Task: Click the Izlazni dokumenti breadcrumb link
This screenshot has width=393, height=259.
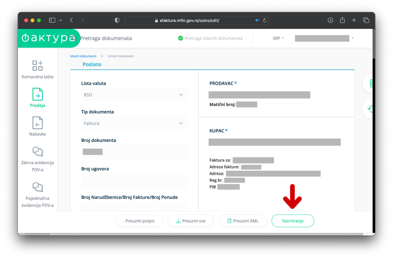Action: (83, 56)
